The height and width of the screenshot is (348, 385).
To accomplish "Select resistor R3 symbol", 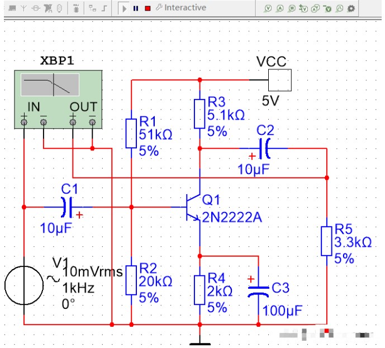I will coord(199,114).
